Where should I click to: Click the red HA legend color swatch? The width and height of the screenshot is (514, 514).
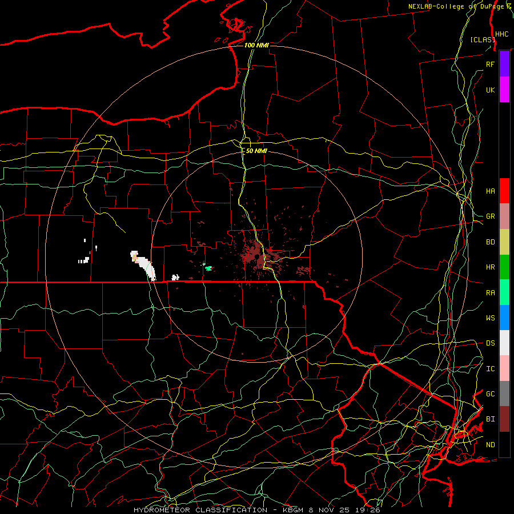point(504,191)
